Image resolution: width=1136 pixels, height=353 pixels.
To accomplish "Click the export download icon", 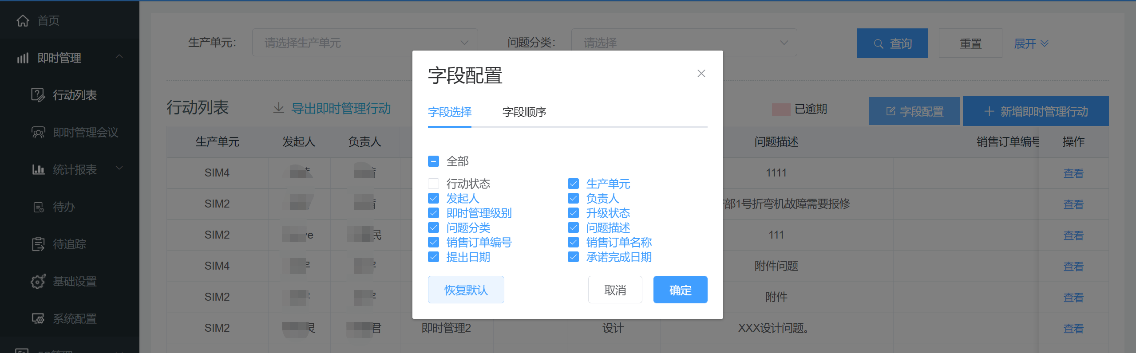I will [278, 108].
